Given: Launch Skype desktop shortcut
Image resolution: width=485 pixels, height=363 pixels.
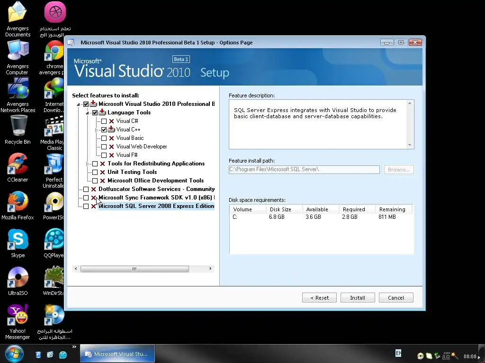Looking at the screenshot, I should 18,239.
